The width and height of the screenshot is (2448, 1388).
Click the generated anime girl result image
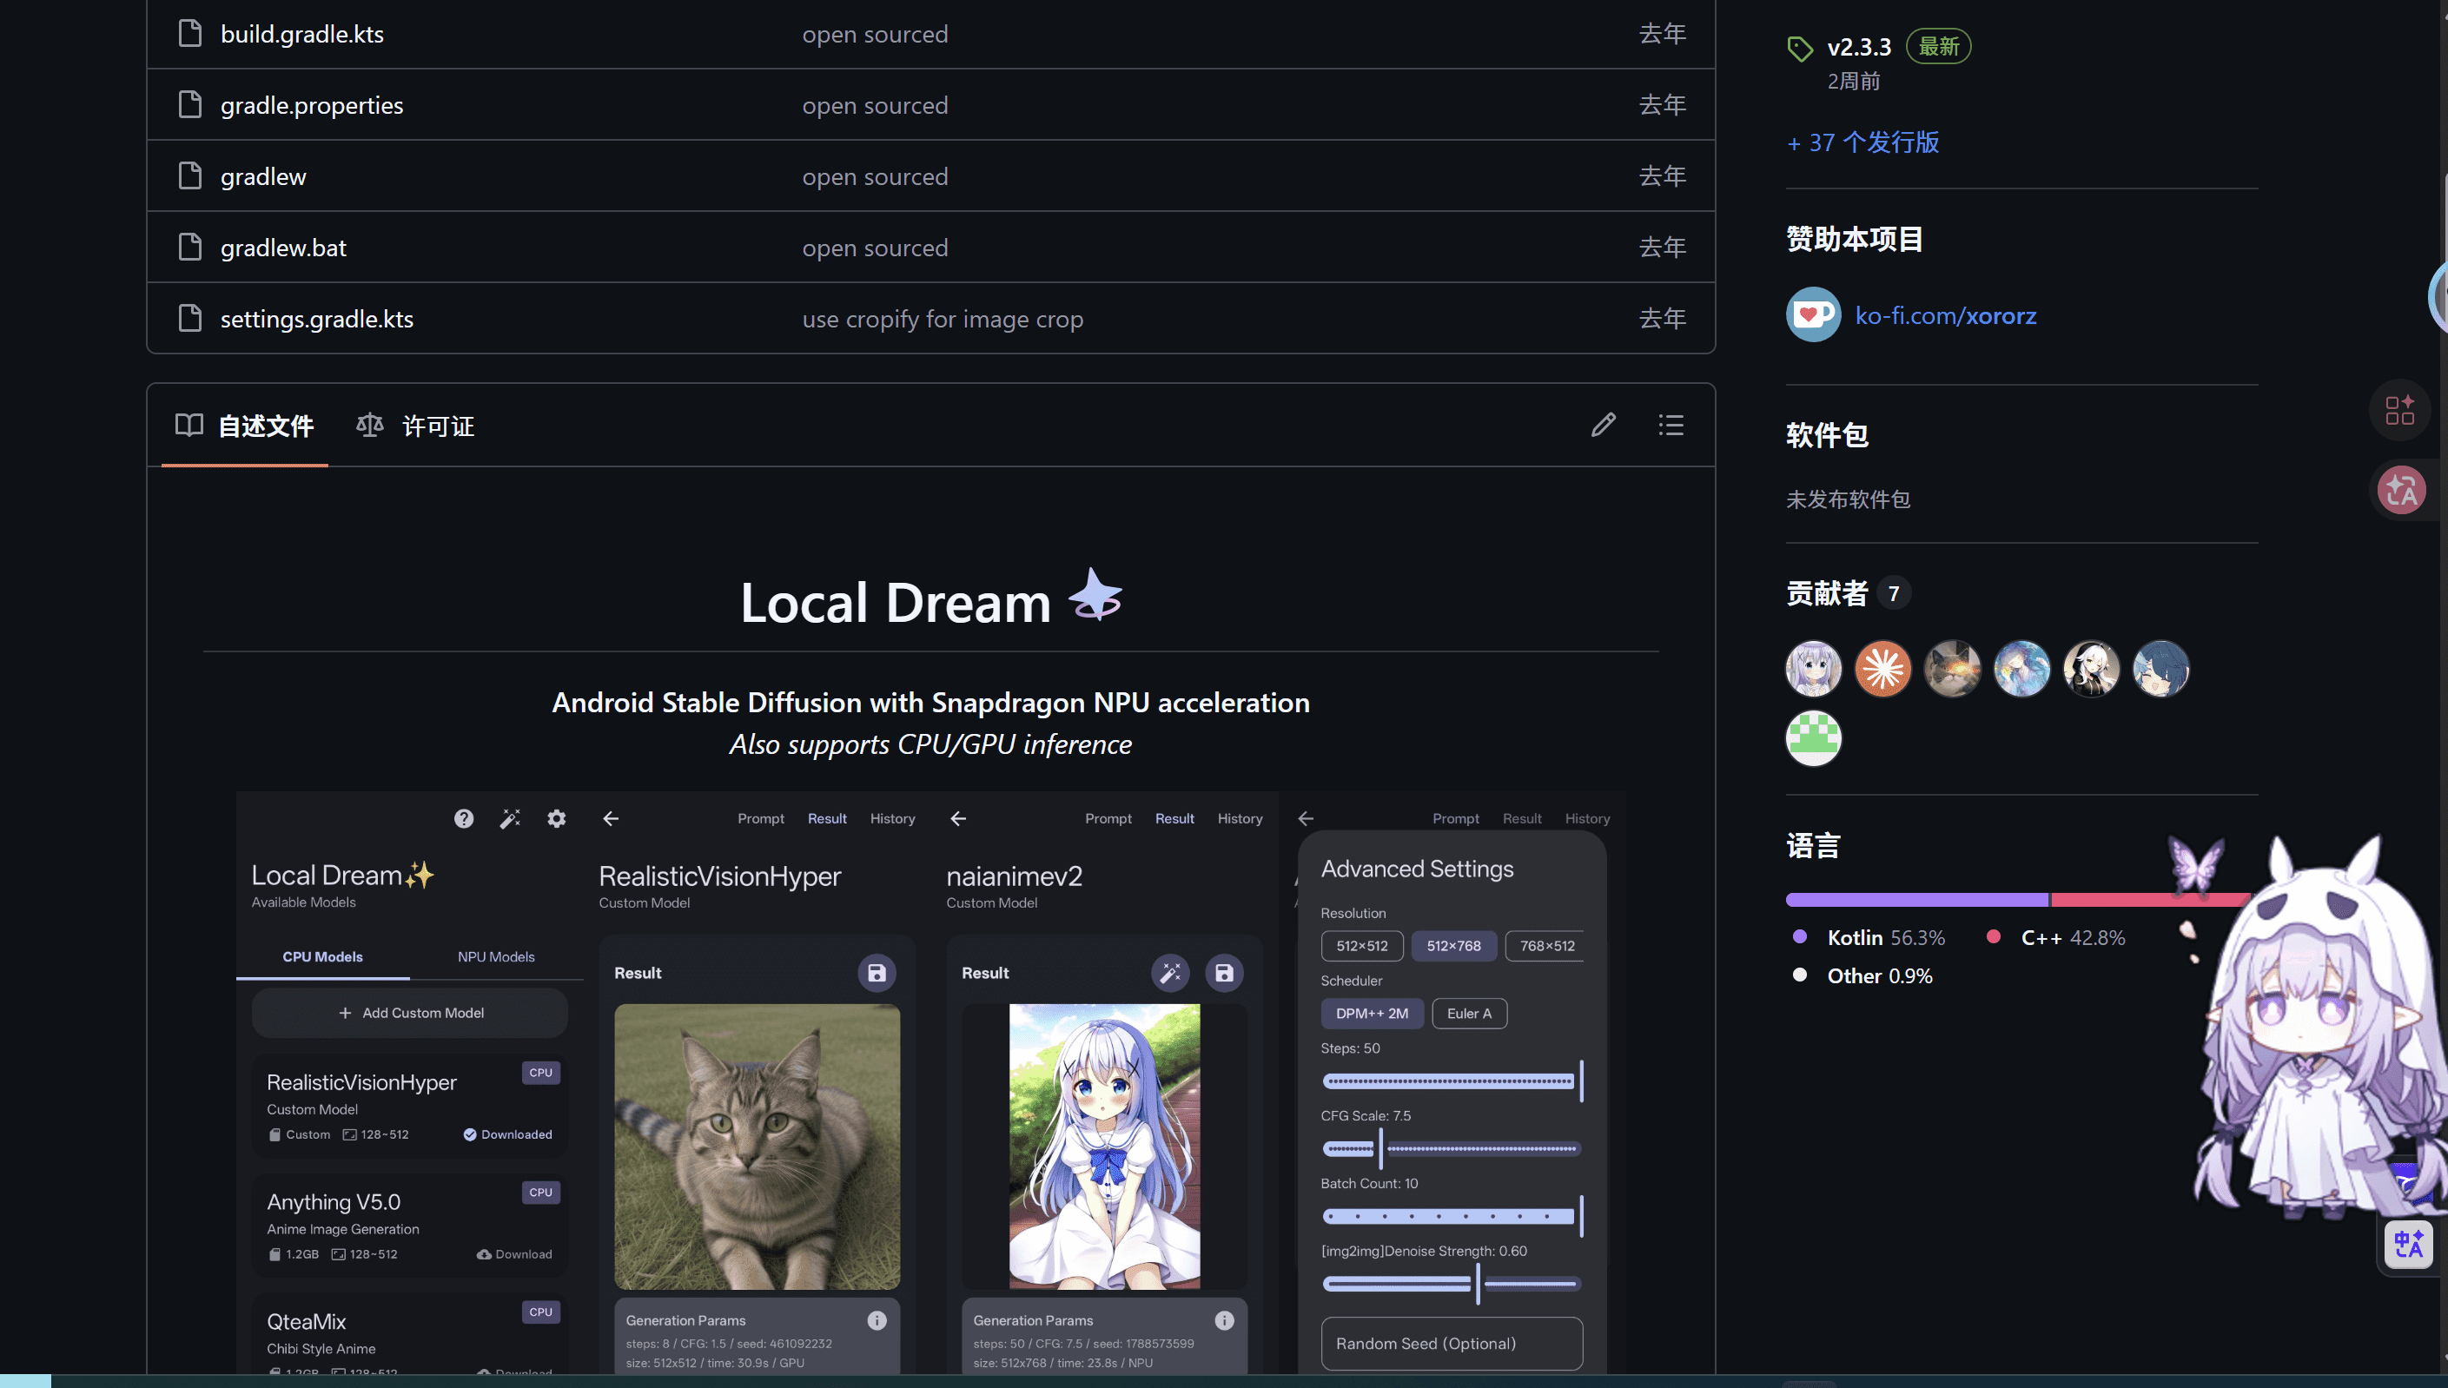tap(1105, 1147)
